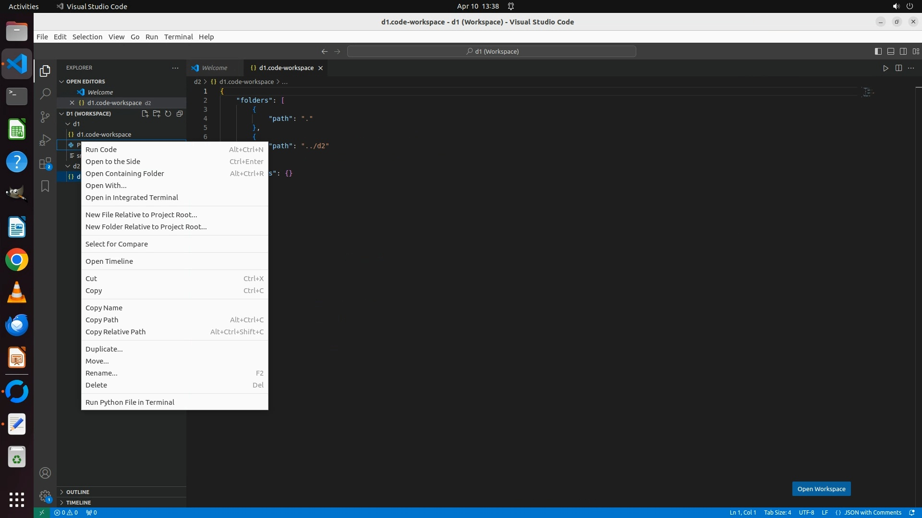Click the Open Workspace button
Screen dimensions: 922x518
click(821, 489)
